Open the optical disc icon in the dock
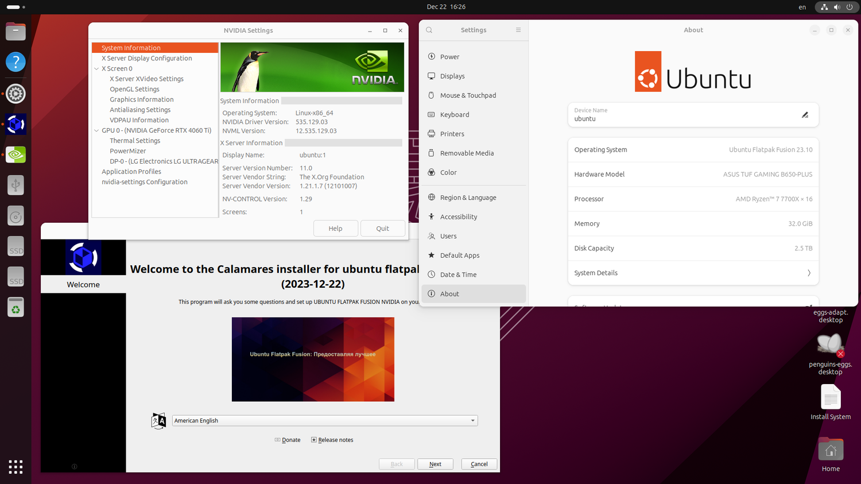 [15, 216]
